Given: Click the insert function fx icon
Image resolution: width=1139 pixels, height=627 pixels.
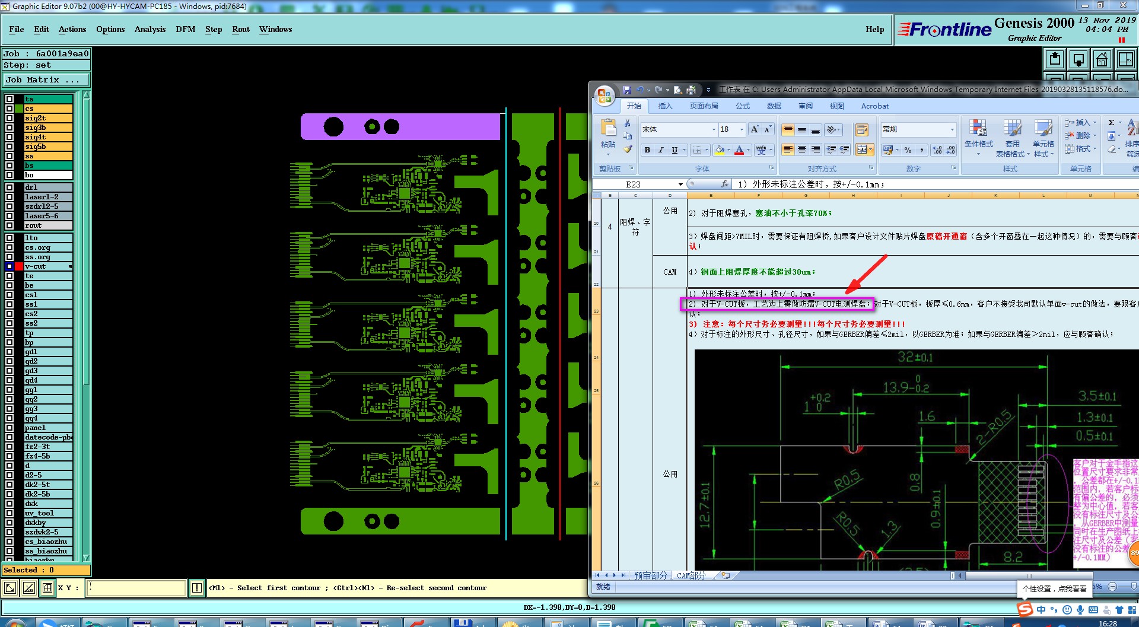Looking at the screenshot, I should 724,184.
